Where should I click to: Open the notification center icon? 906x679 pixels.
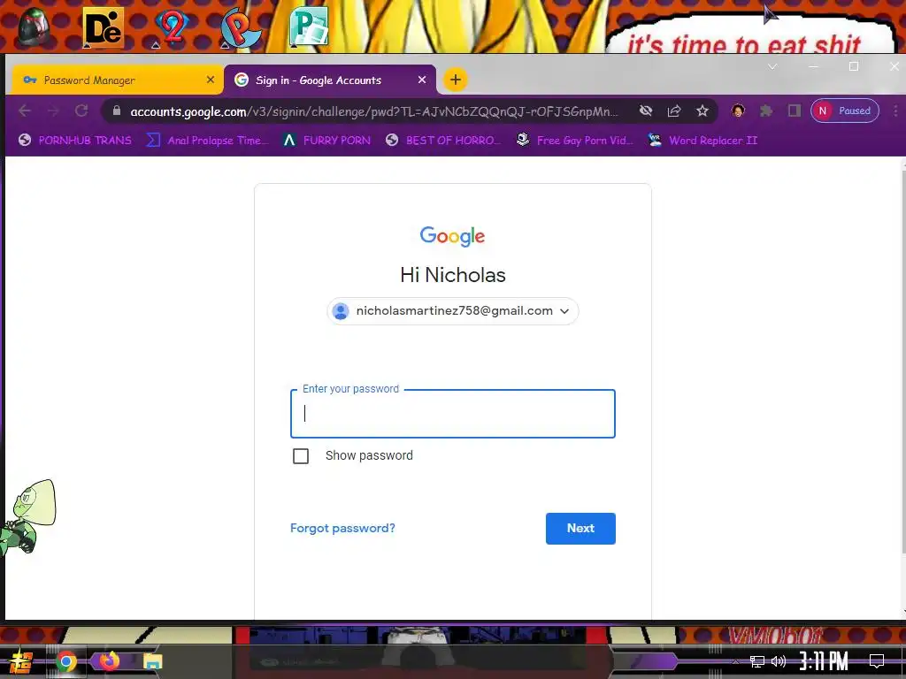[877, 661]
